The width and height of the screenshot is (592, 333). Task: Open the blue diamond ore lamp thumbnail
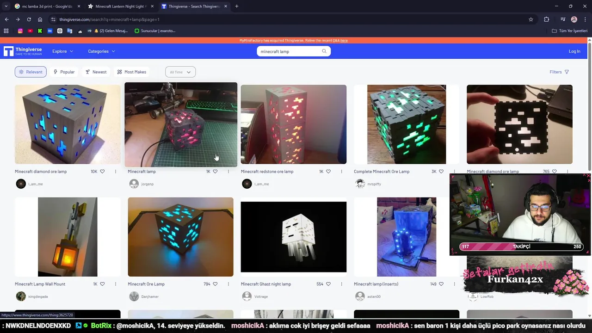click(x=68, y=124)
